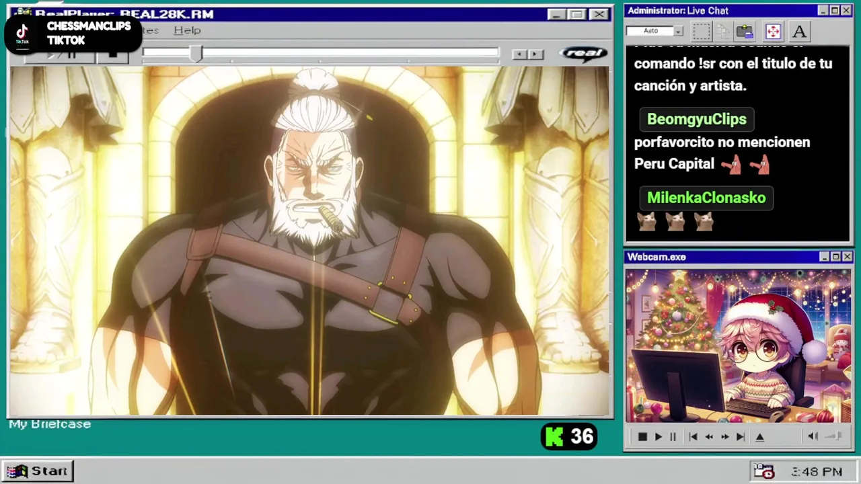The image size is (861, 484).
Task: Mute the speaker icon in Webcam.exe
Action: pyautogui.click(x=813, y=437)
